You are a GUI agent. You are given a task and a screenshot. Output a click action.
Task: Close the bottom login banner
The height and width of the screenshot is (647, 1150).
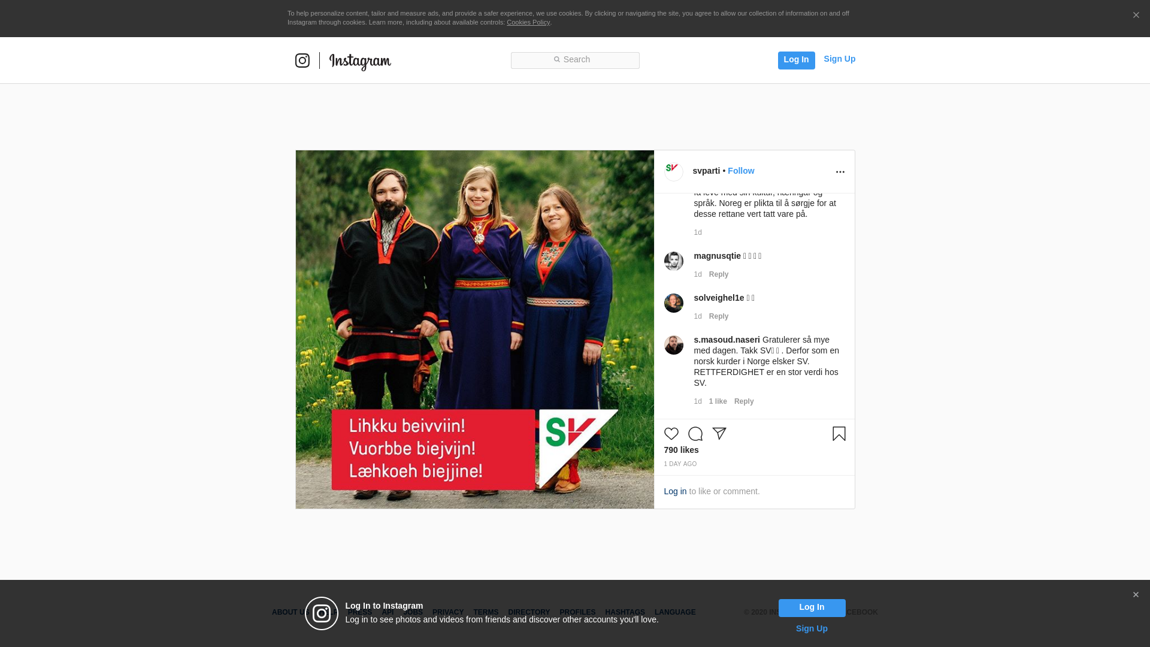(1136, 595)
